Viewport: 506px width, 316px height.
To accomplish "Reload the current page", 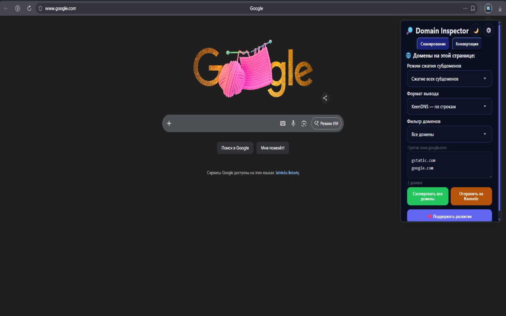I will (x=29, y=8).
